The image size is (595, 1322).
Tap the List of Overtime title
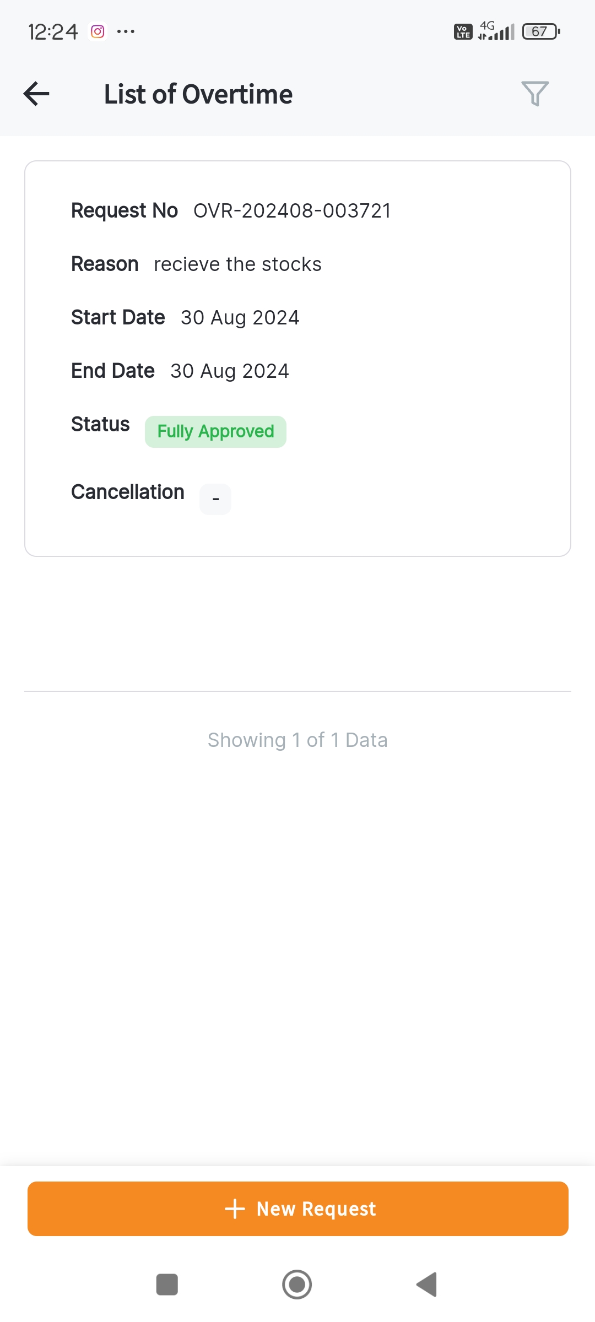pos(198,94)
